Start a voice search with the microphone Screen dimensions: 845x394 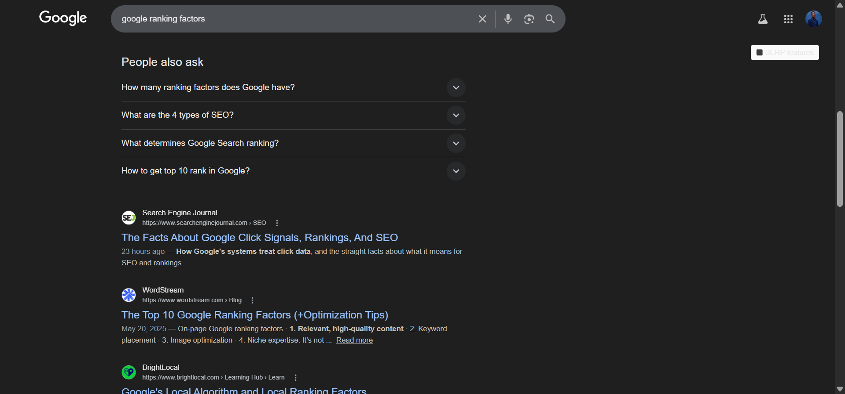(508, 19)
